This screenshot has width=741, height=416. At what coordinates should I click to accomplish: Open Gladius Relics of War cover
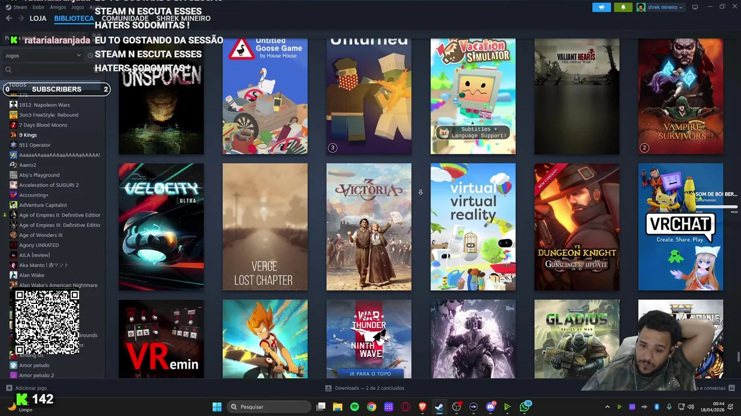click(x=577, y=339)
